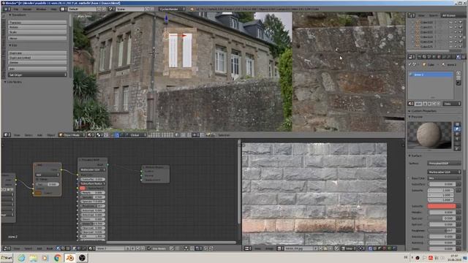Collapse the Transform panel in the tool shelf
Image resolution: width=468 pixels, height=263 pixels.
(x=10, y=15)
